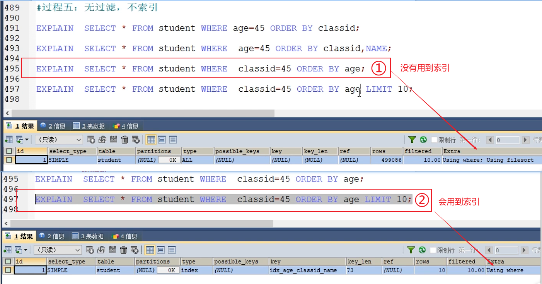Click the export-results icon above the index-type result row

point(7,250)
